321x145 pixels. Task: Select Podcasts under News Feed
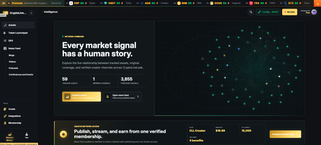[x=13, y=68]
